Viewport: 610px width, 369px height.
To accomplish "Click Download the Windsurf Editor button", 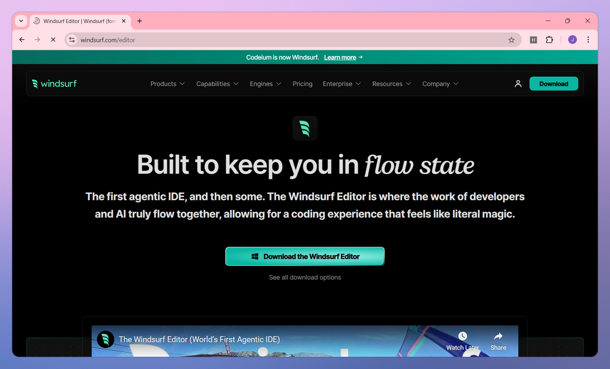I will tap(305, 256).
